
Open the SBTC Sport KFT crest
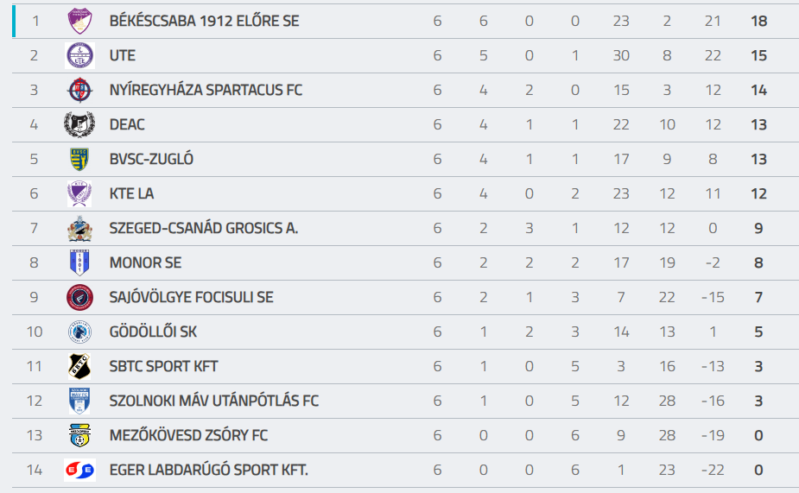click(79, 366)
